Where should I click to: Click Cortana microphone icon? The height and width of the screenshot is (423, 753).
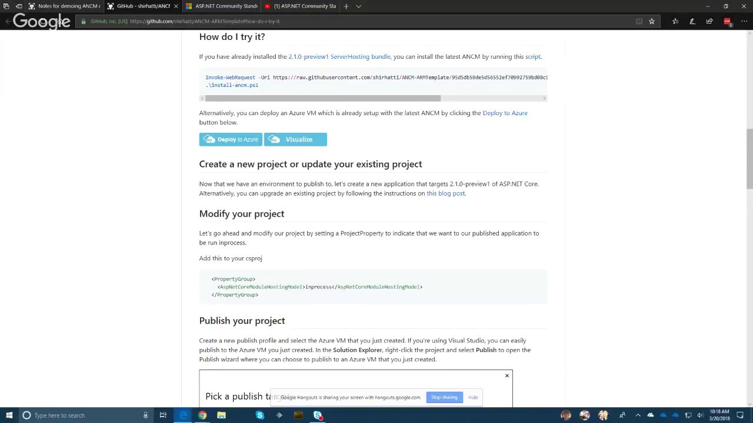point(145,415)
